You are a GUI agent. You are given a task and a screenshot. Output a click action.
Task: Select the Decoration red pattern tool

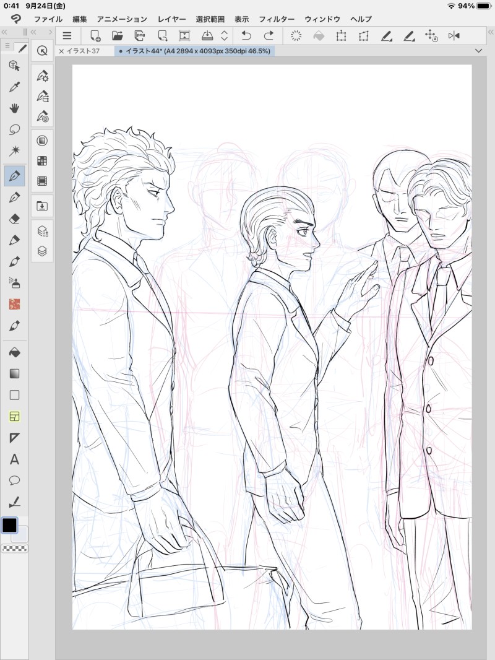pos(14,304)
